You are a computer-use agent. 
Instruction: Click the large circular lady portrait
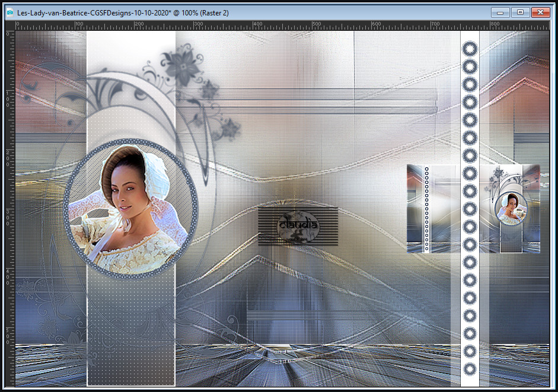click(130, 209)
